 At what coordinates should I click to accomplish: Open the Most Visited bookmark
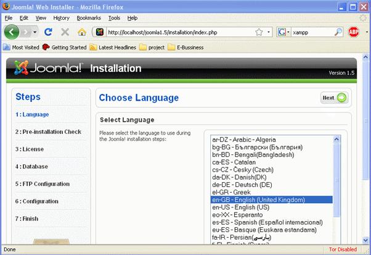point(21,48)
